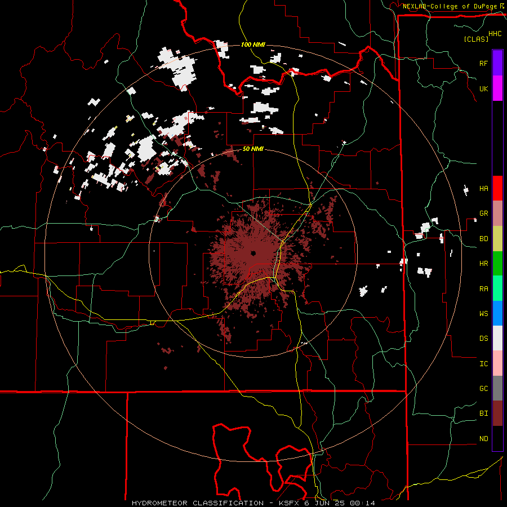Click the 50 NMI range ring label
This screenshot has height=507, width=507.
[x=253, y=149]
